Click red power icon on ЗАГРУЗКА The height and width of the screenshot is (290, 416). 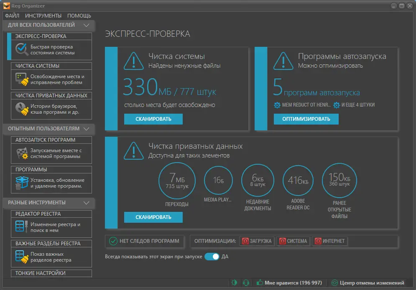[245, 241]
